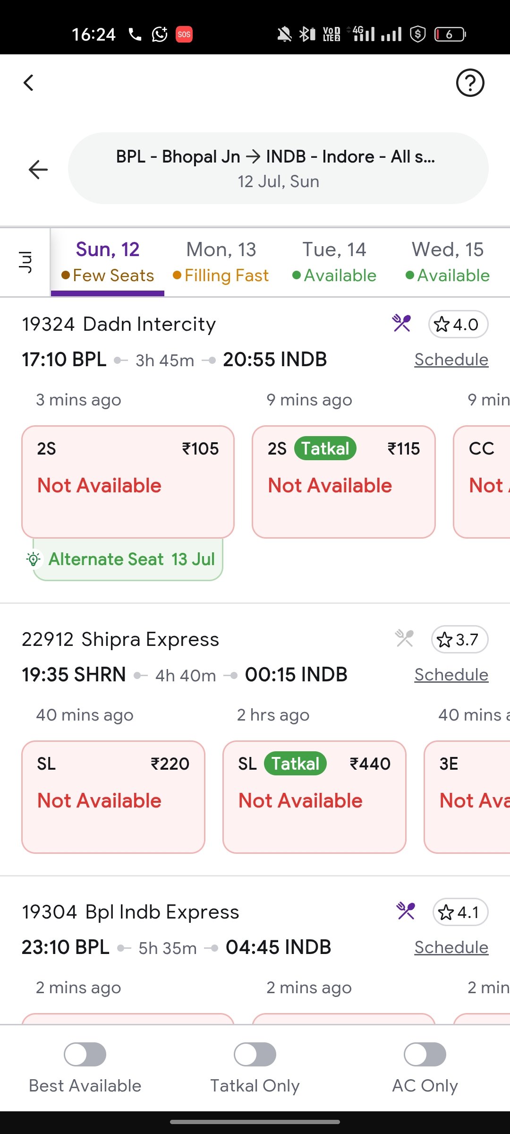This screenshot has height=1134, width=510.
Task: View Schedule for Shipra Express
Action: [x=451, y=675]
